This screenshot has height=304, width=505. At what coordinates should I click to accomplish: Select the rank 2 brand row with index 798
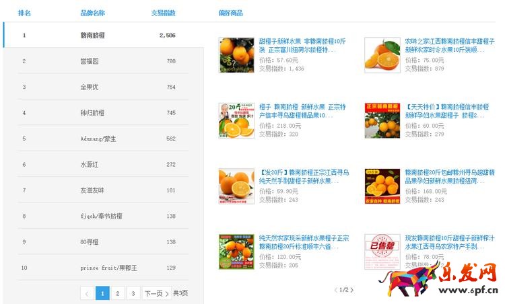[x=104, y=61]
